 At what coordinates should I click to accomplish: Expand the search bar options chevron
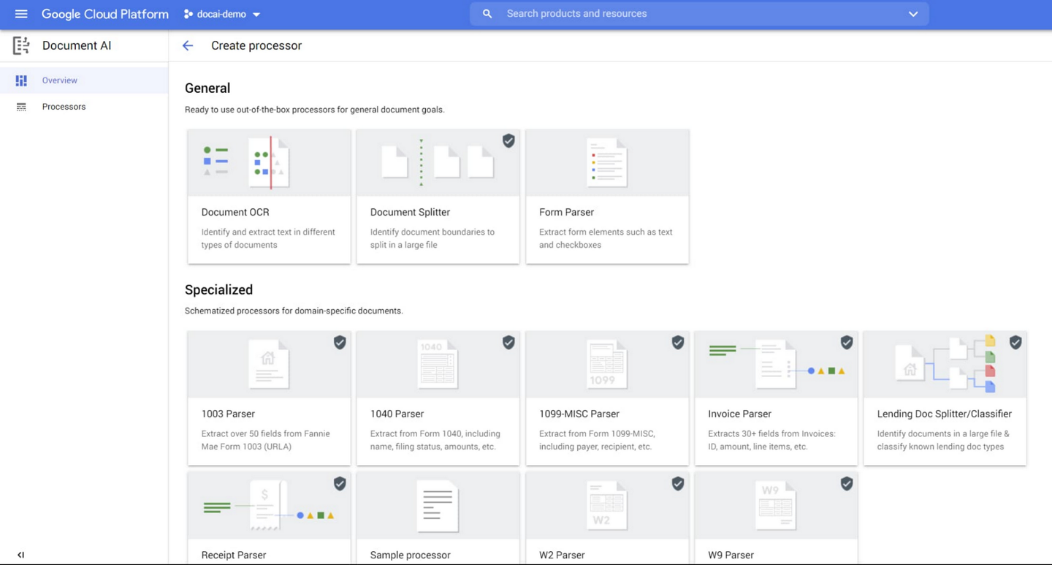click(912, 13)
